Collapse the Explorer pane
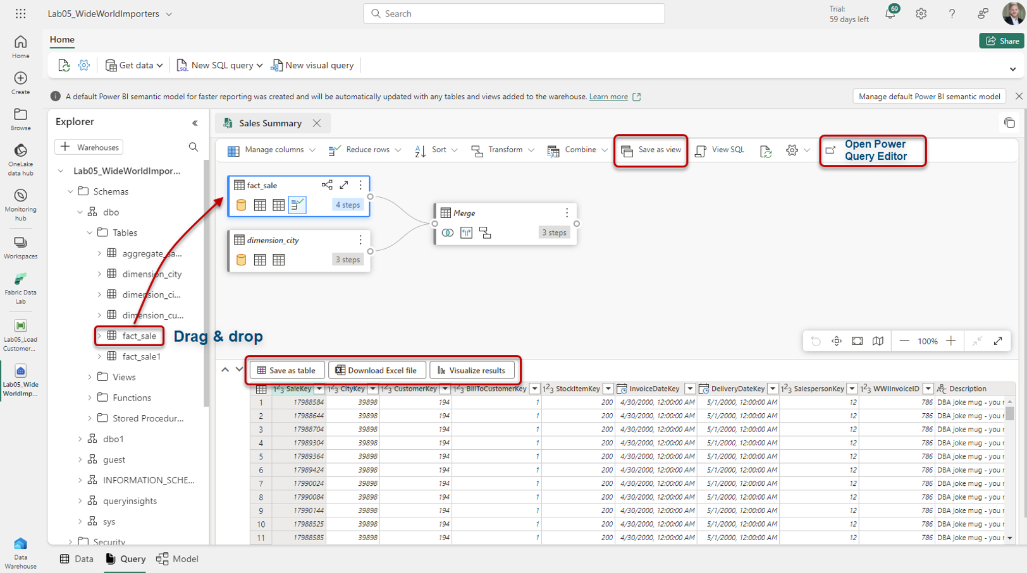The height and width of the screenshot is (573, 1027). [x=195, y=123]
